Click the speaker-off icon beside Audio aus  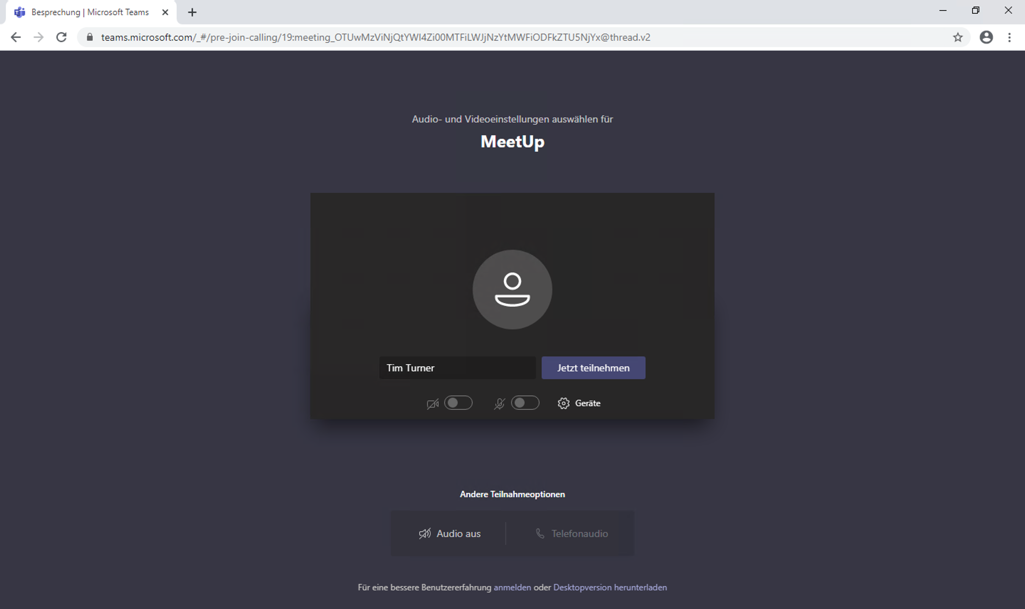(425, 534)
